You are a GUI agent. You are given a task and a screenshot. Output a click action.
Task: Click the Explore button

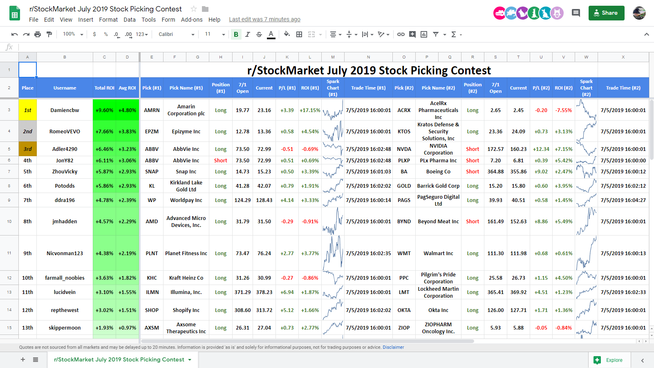click(x=609, y=360)
